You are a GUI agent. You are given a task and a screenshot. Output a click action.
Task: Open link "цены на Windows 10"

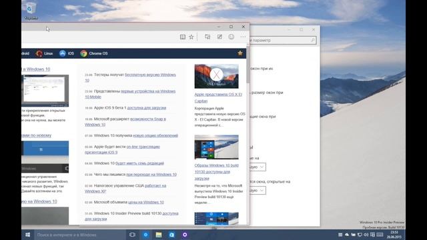pyautogui.click(x=146, y=202)
